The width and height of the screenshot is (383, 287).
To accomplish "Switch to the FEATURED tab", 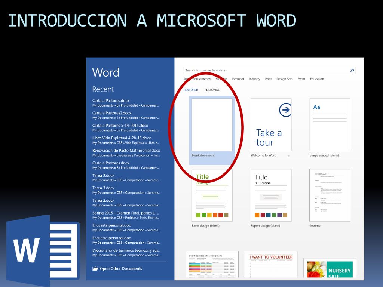I will point(191,90).
